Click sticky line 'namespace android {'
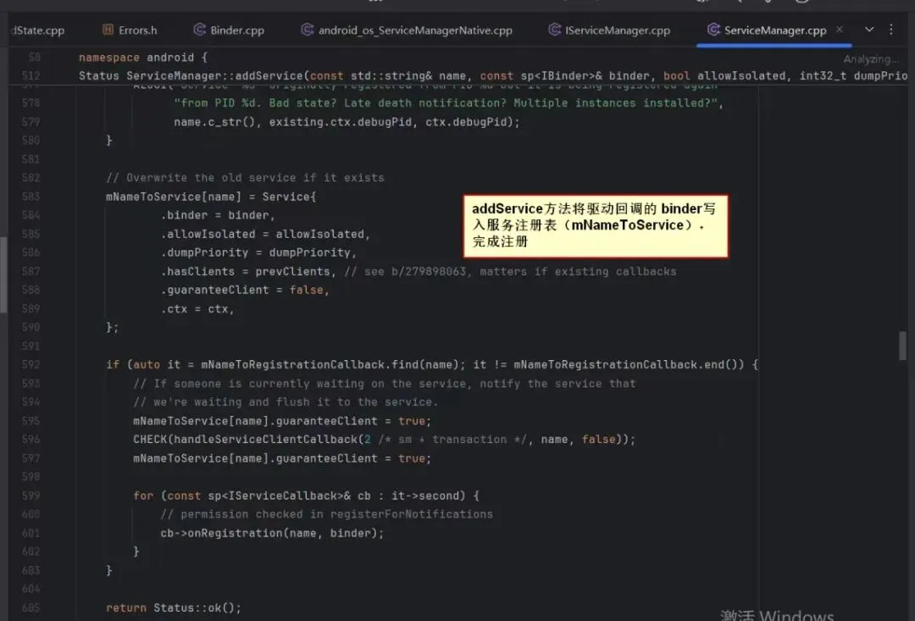This screenshot has width=915, height=621. tap(143, 58)
